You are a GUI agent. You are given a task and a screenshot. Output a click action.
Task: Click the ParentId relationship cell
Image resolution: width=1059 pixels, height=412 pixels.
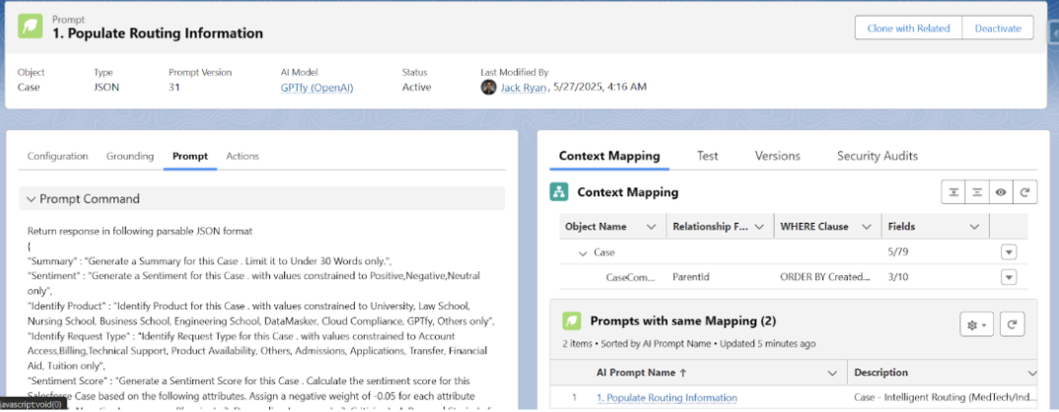[x=691, y=277]
